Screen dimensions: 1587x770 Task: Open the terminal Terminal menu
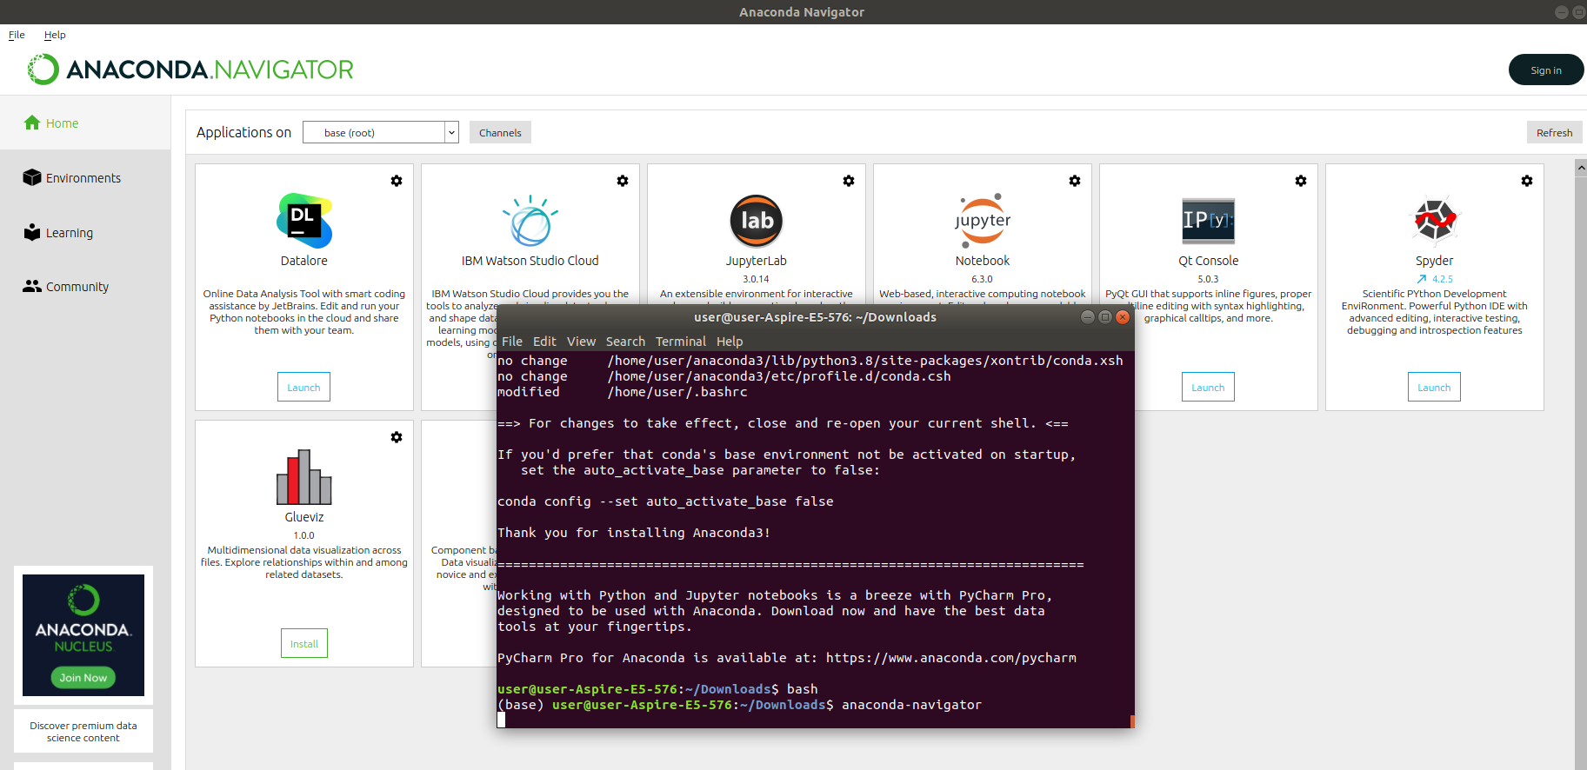click(681, 342)
